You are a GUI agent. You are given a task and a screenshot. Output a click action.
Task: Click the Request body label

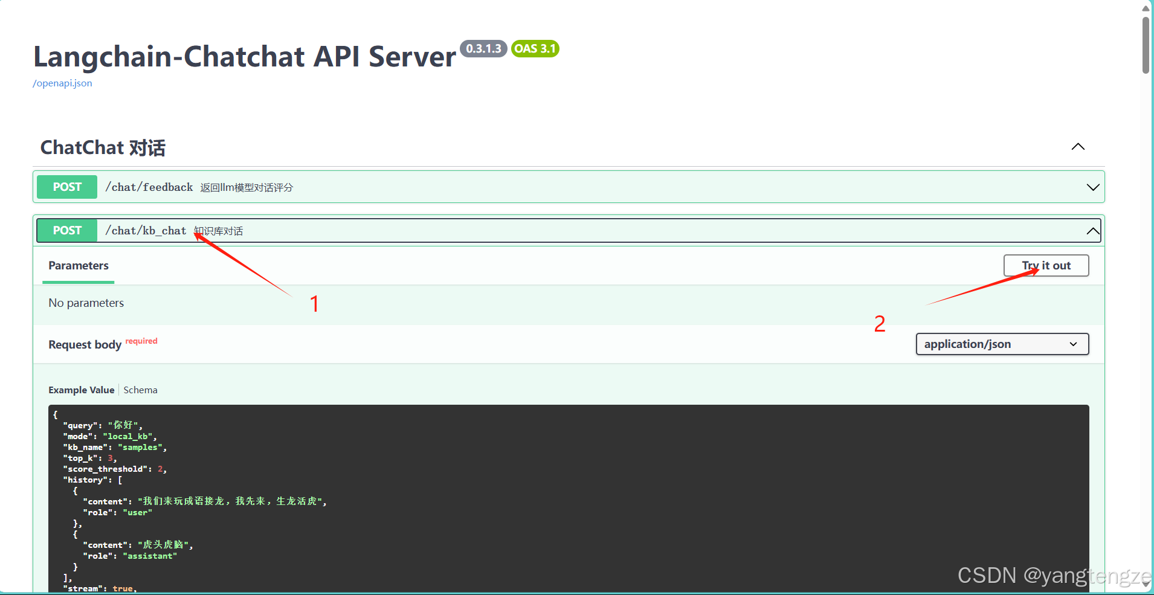(x=85, y=345)
